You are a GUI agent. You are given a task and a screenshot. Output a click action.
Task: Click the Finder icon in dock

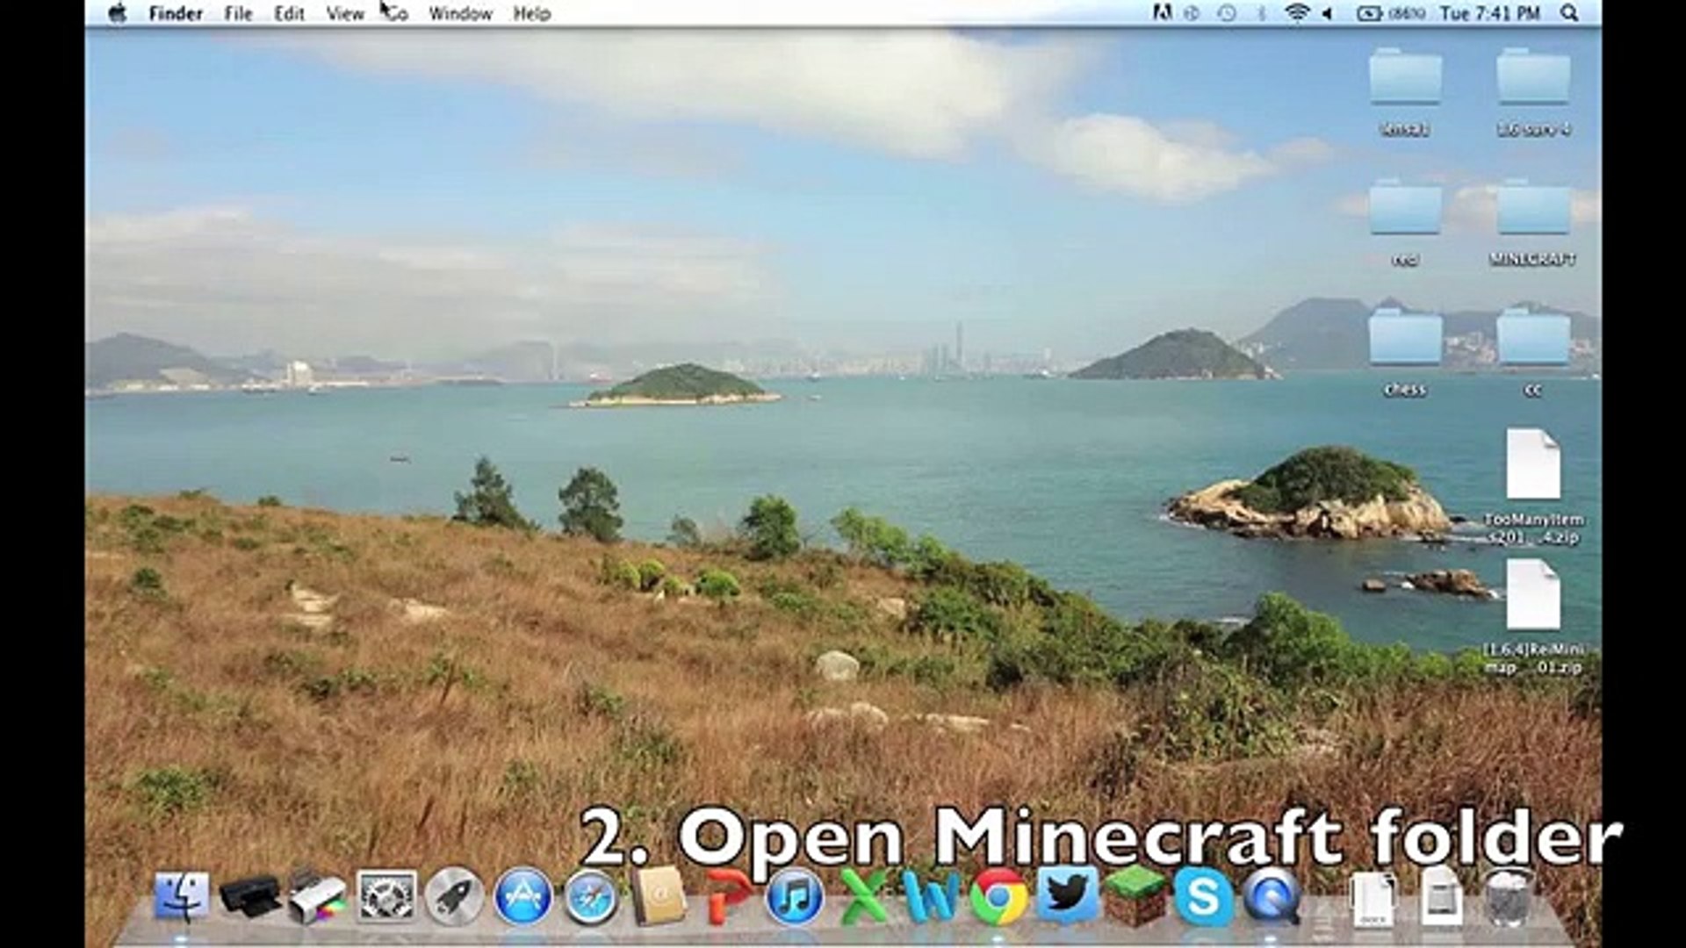click(182, 897)
